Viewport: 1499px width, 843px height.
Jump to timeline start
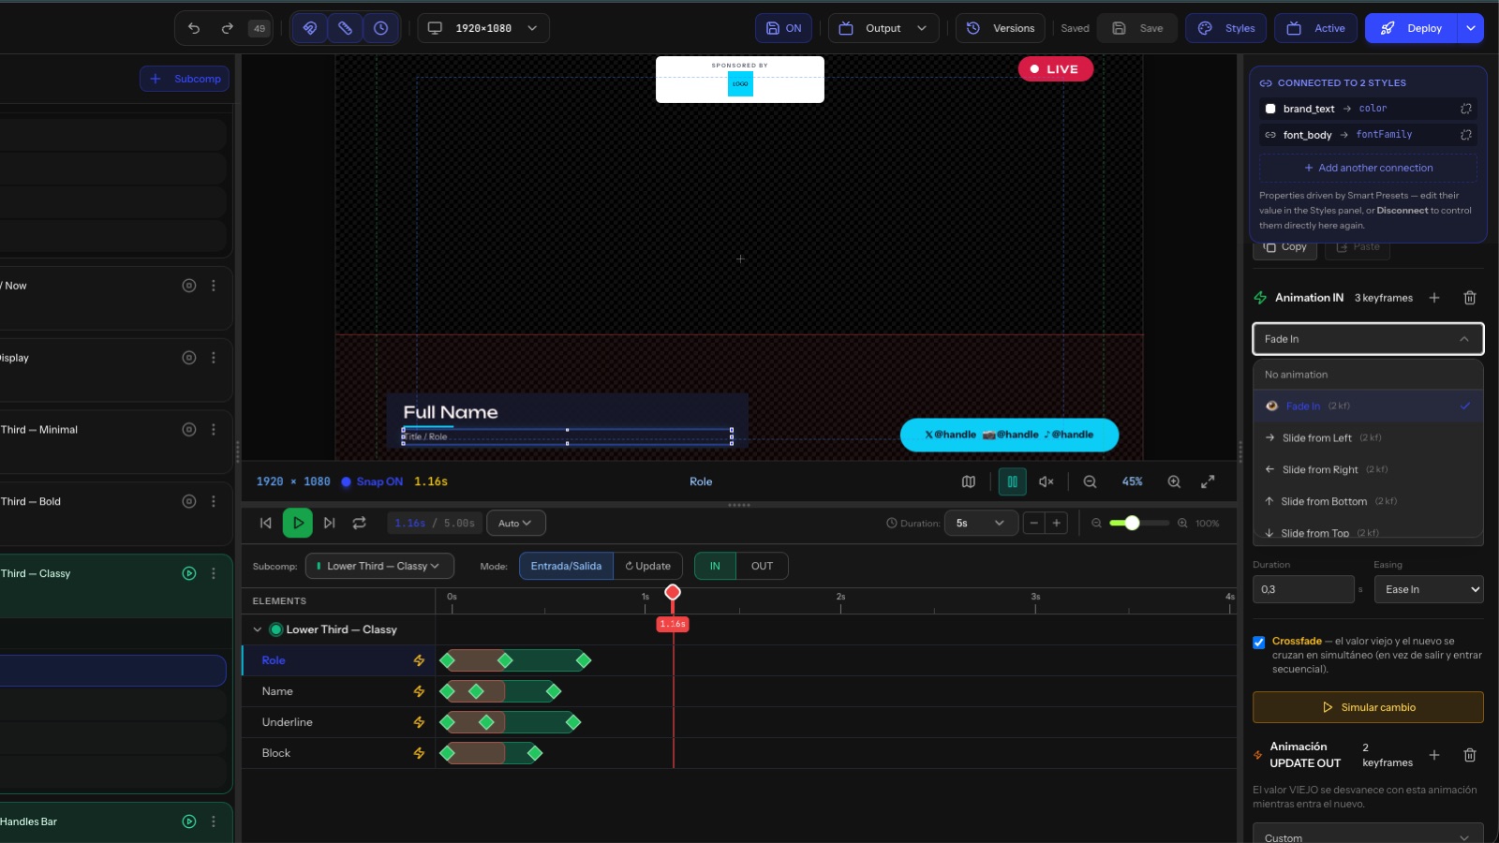[266, 523]
